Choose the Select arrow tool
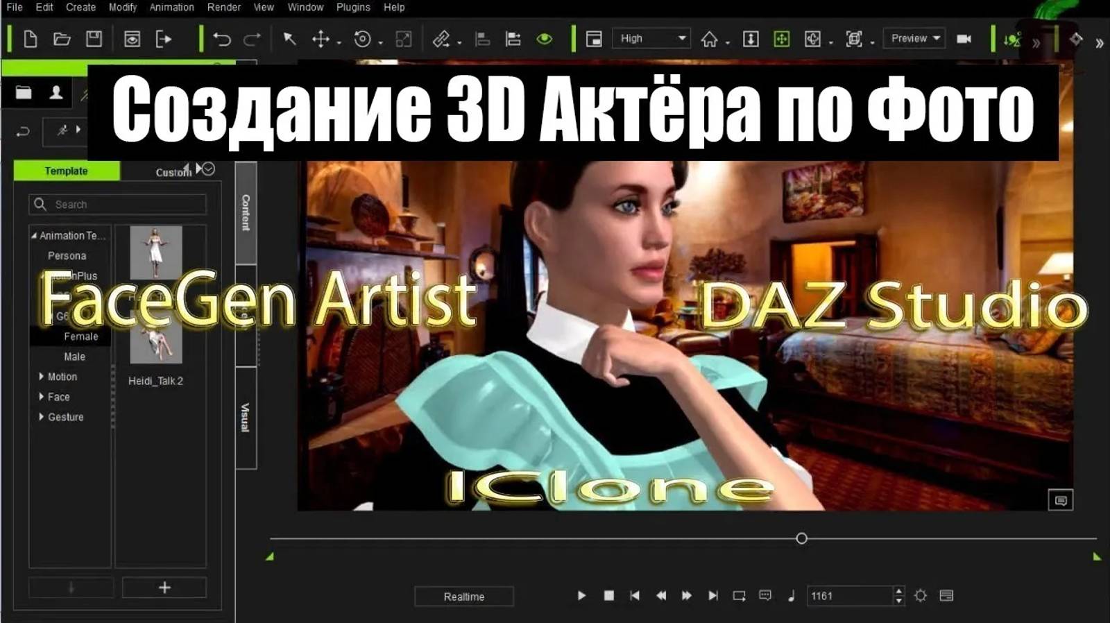 coord(290,39)
